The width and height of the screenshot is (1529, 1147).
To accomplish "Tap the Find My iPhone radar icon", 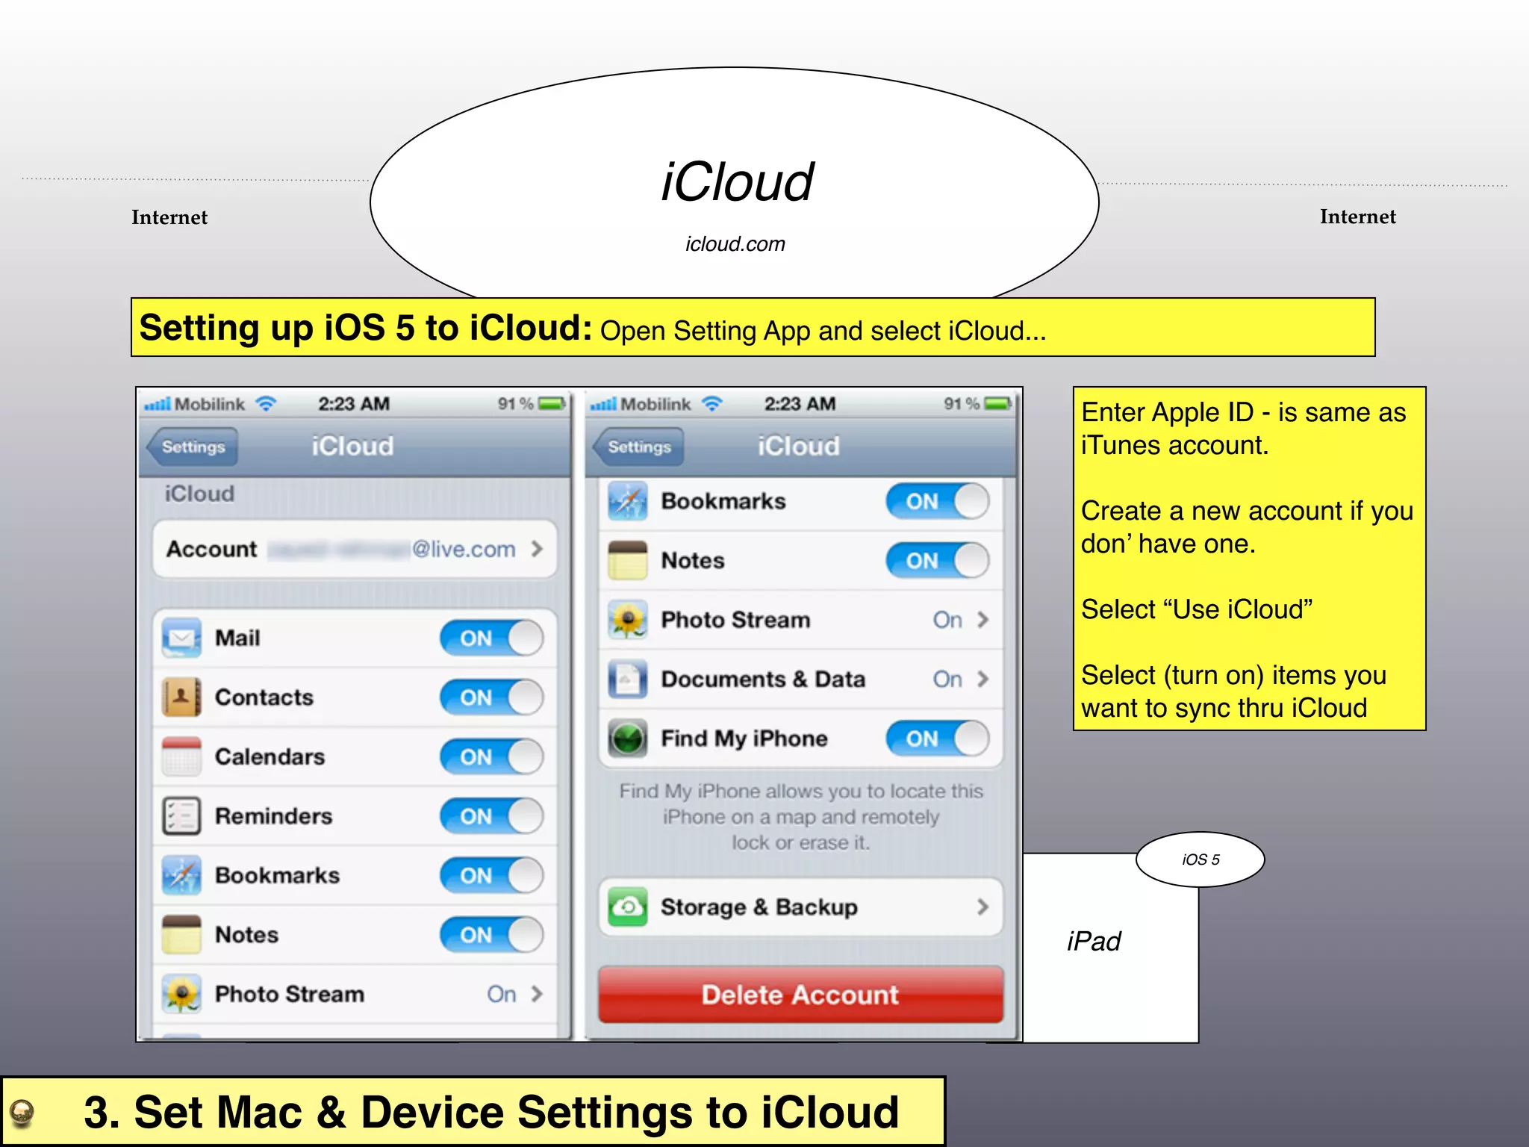I will coord(627,739).
